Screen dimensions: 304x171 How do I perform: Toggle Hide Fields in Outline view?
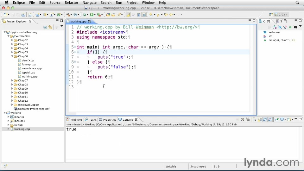pyautogui.click(x=280, y=27)
